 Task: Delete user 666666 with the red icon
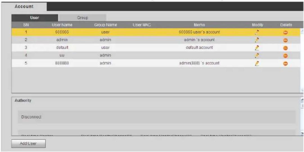(x=286, y=32)
